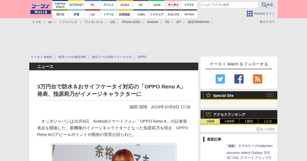
Task: Follow on Twitter icon
Action: point(220,79)
